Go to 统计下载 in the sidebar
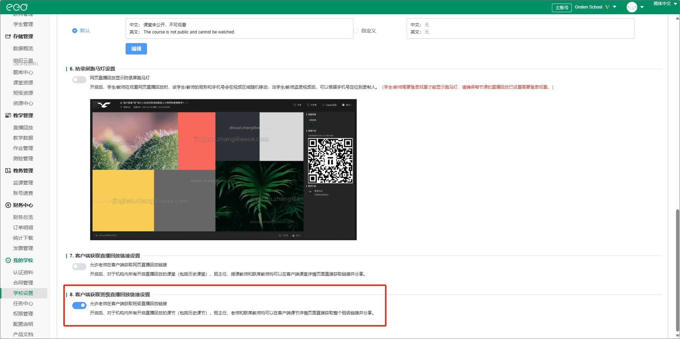The image size is (680, 339). pos(23,238)
